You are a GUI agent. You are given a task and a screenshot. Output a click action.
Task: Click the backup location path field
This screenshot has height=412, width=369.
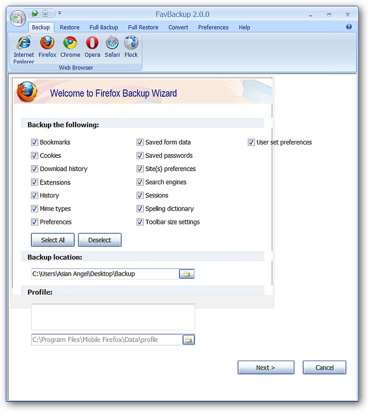[106, 274]
